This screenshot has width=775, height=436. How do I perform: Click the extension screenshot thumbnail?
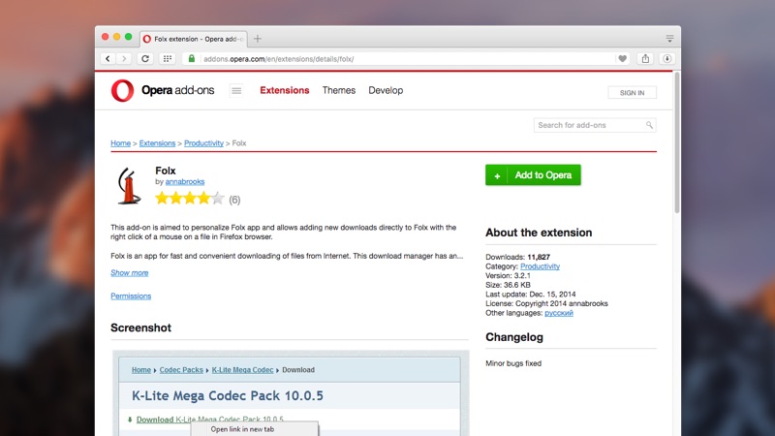pos(290,393)
